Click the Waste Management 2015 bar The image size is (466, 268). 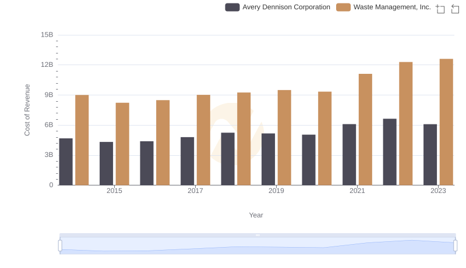122,144
